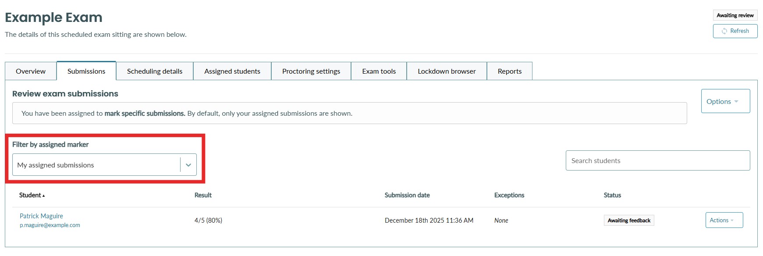Navigate to the Reports tab
The width and height of the screenshot is (763, 256).
tap(509, 71)
